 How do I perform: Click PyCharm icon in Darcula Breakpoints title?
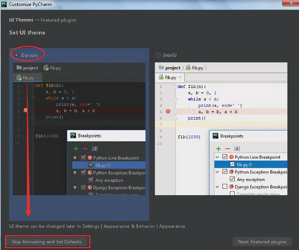click(x=73, y=136)
